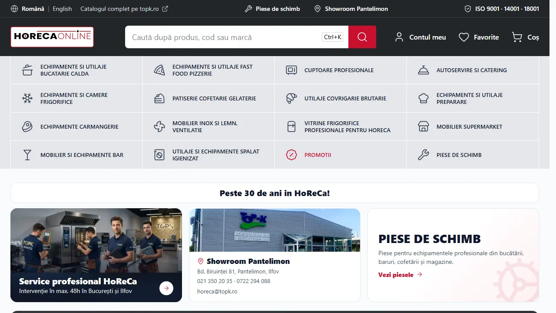Switch language to English
The width and height of the screenshot is (556, 313).
click(x=62, y=9)
